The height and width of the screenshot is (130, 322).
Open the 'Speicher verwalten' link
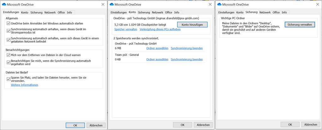pos(126,29)
